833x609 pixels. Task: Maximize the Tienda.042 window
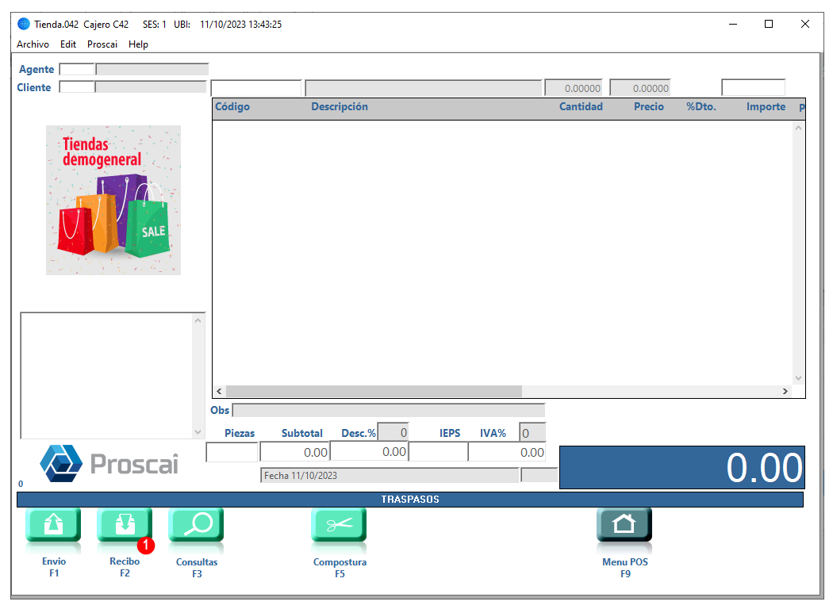[x=769, y=24]
